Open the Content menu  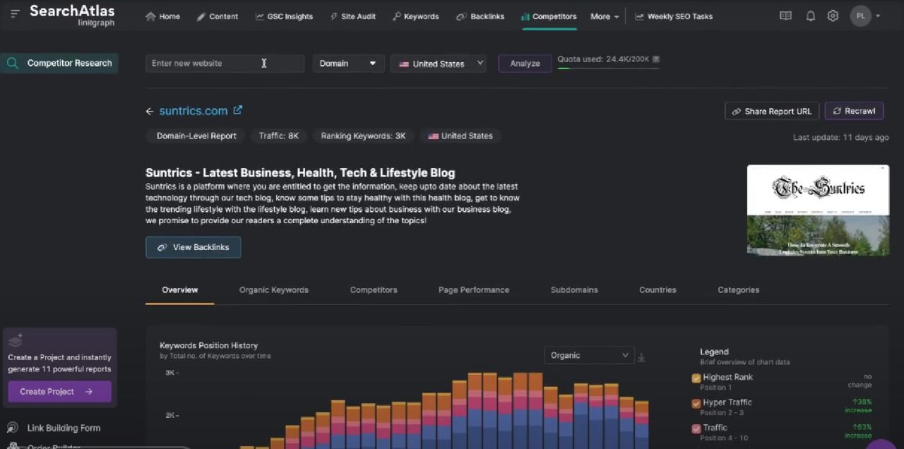point(217,16)
